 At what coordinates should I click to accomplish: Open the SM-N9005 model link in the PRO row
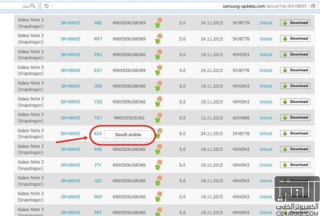click(x=70, y=55)
